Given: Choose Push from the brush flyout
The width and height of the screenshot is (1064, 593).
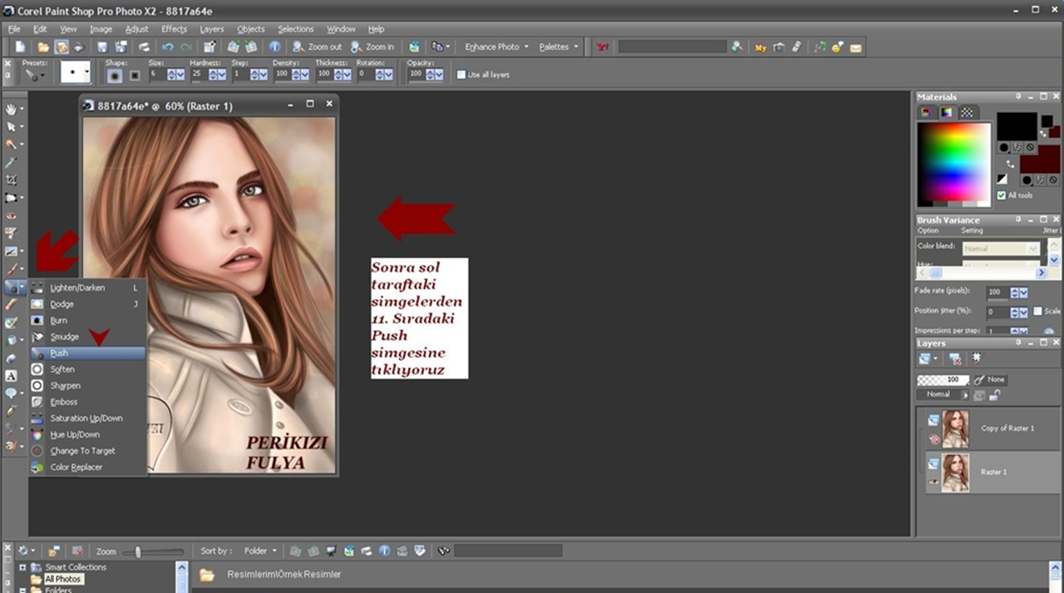Looking at the screenshot, I should pyautogui.click(x=59, y=353).
